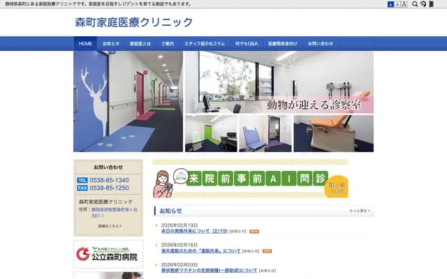Open the 家庭医とは menu item
Viewport: 447px width, 279px height.
(140, 43)
